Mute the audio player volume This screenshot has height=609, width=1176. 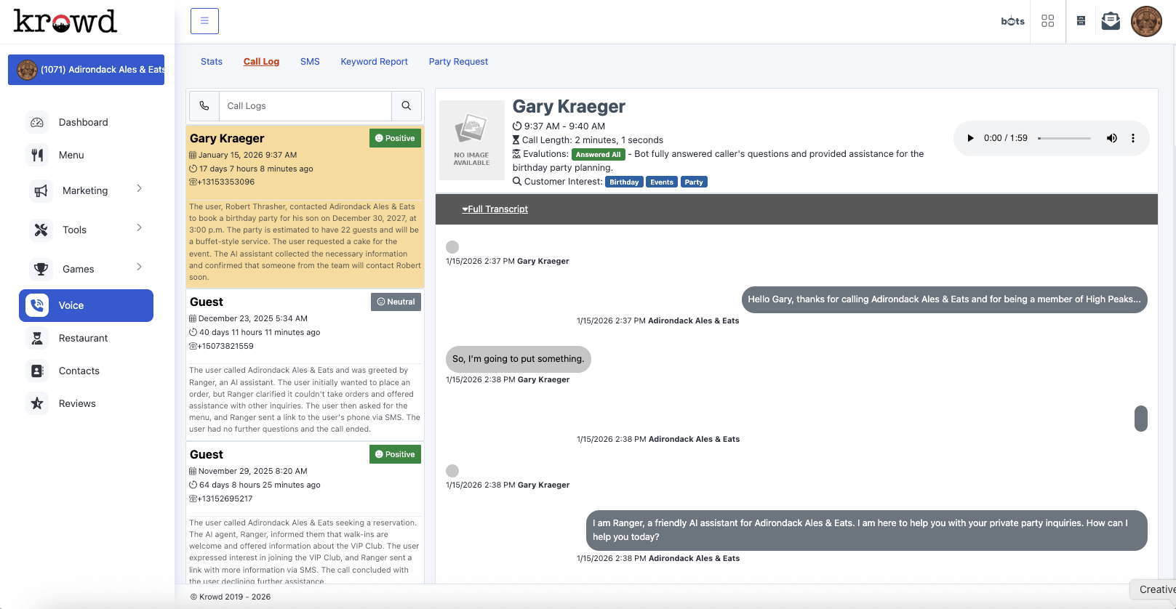coord(1111,138)
